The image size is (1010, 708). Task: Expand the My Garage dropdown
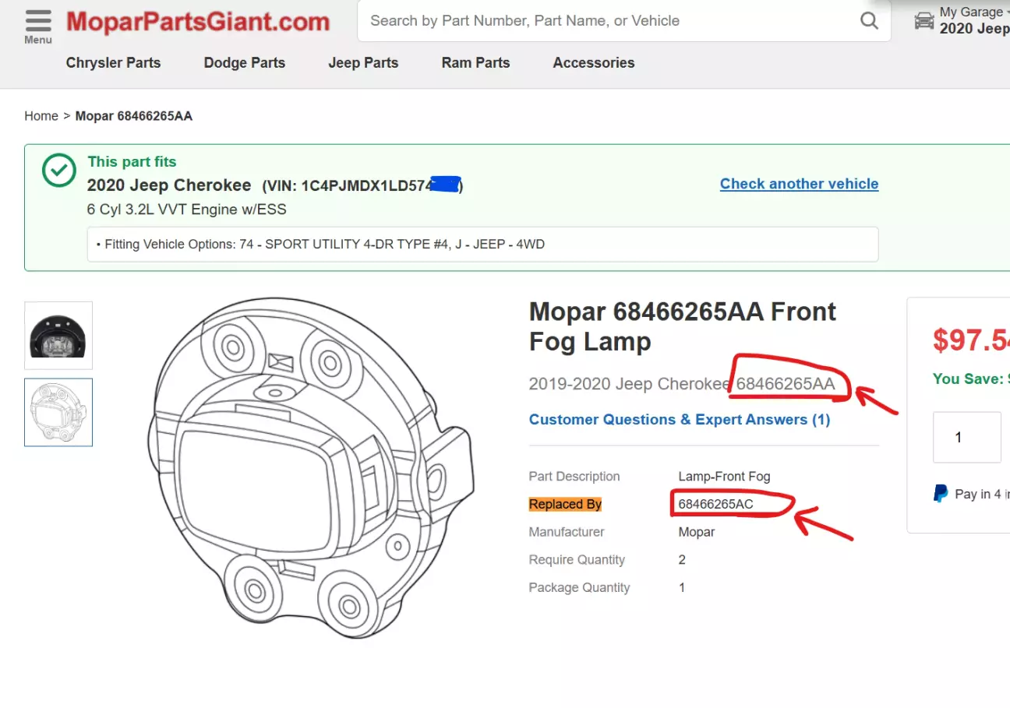(974, 12)
